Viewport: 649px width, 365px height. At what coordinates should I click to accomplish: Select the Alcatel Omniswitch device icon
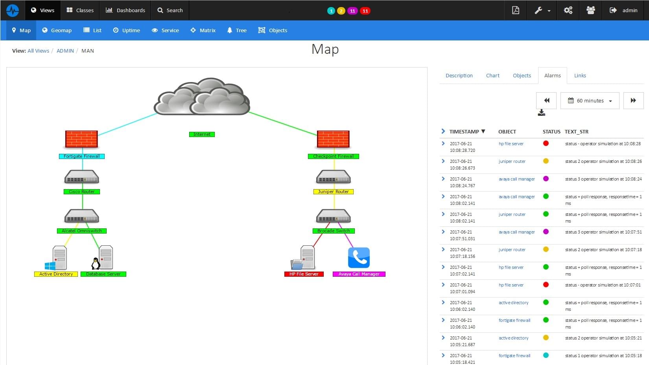(81, 216)
